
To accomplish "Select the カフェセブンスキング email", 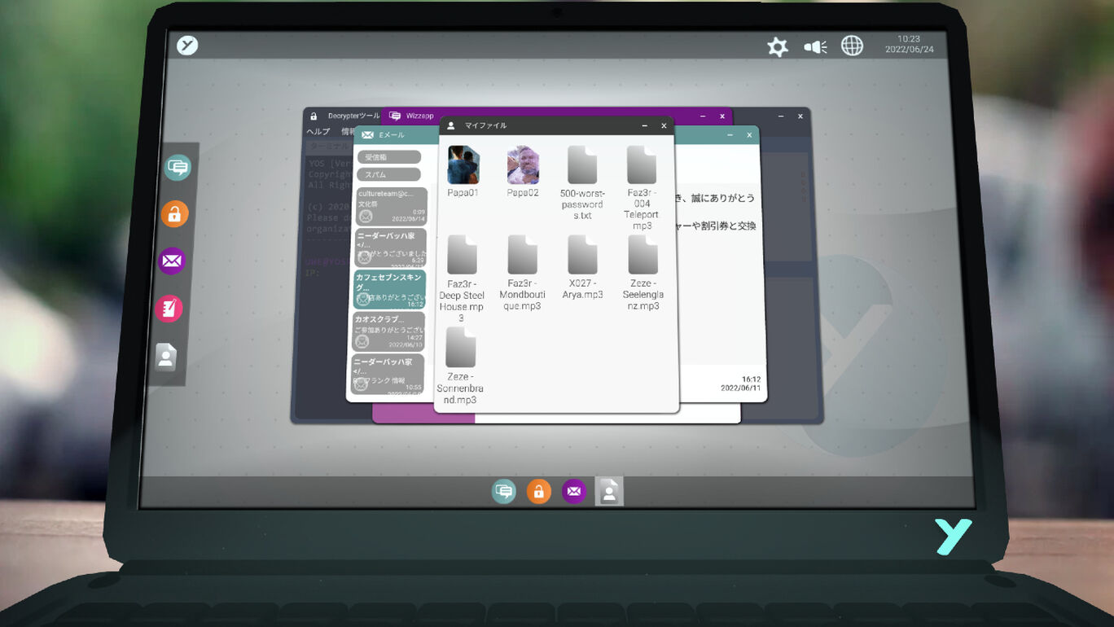I will pos(390,289).
